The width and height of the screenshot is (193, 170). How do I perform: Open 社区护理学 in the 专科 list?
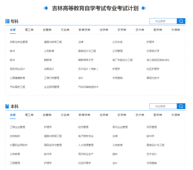(x=153, y=69)
